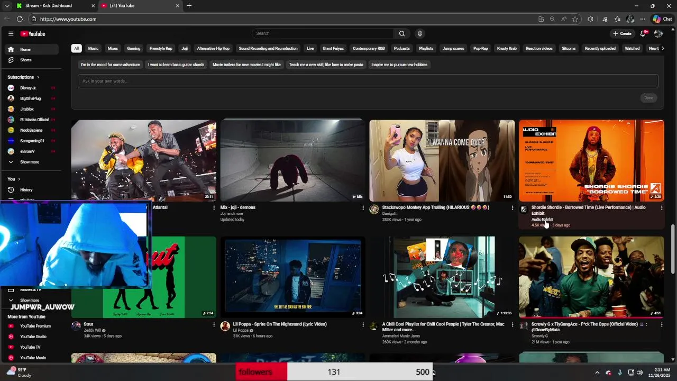Open options for Stackswopo Monkey App Trolling video
Image resolution: width=677 pixels, height=381 pixels.
[x=512, y=208]
